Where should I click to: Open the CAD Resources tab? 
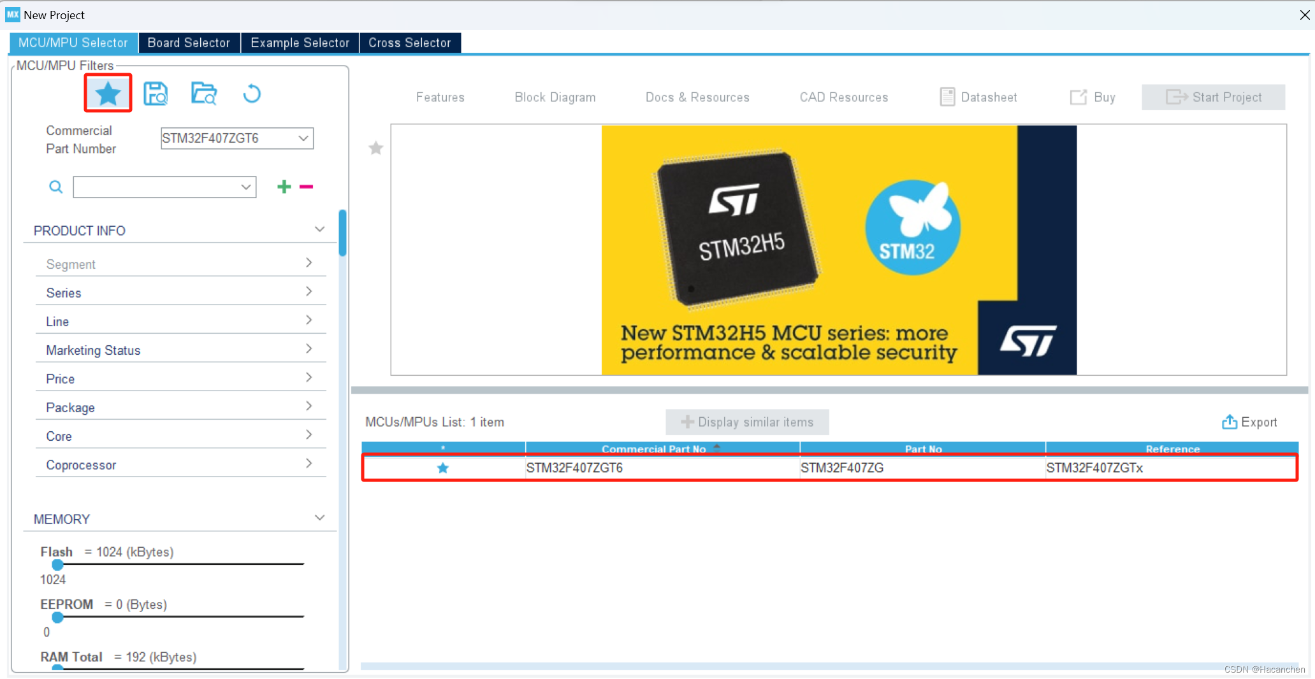coord(844,97)
